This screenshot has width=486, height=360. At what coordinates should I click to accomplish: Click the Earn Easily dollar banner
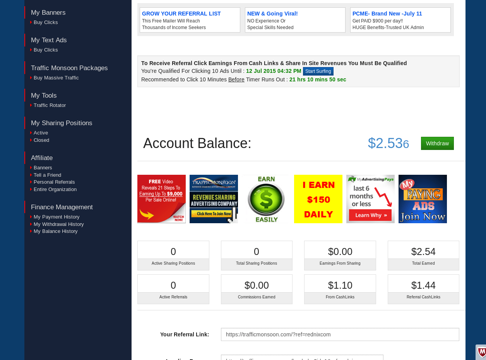(x=266, y=199)
